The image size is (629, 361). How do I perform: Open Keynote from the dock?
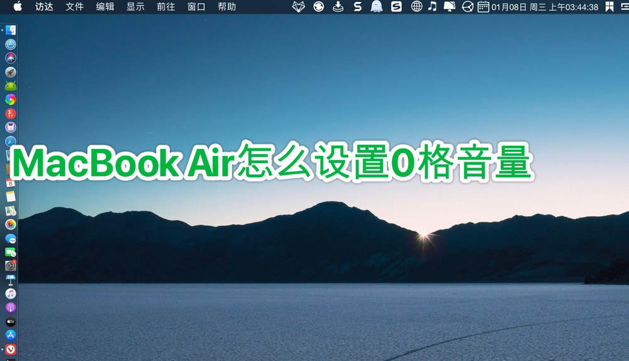coord(11,280)
